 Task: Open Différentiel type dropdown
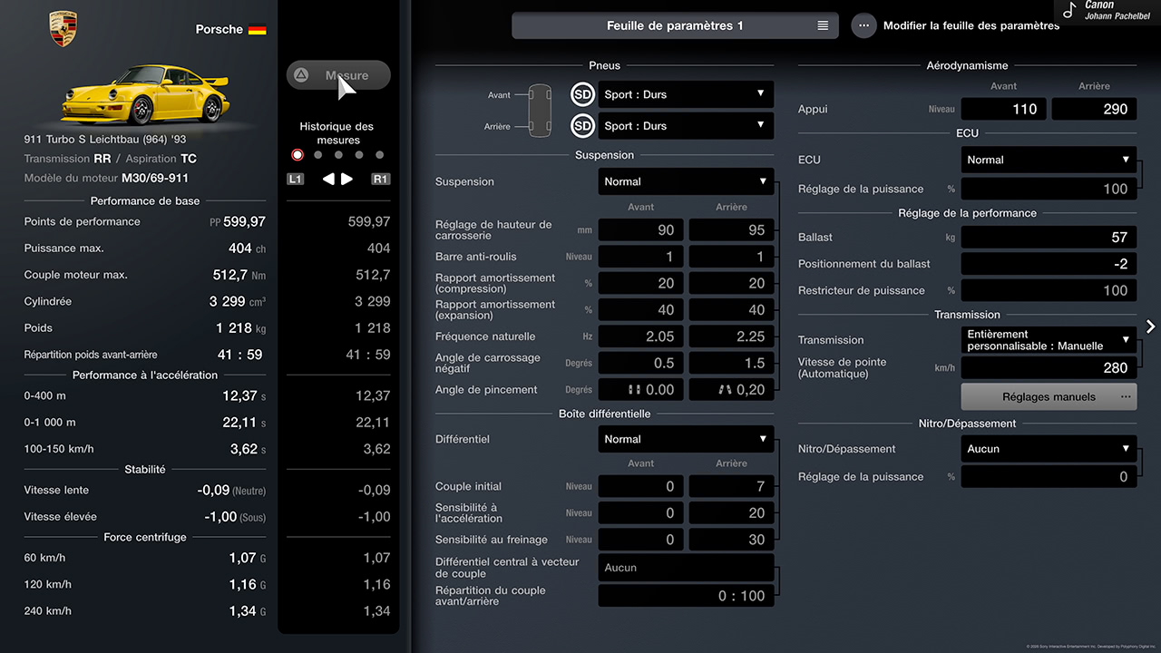pos(687,439)
